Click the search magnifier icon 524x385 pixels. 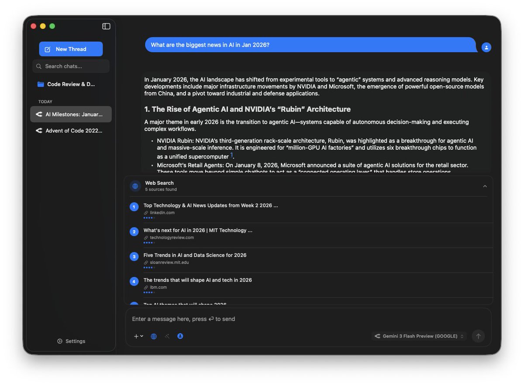pos(39,66)
